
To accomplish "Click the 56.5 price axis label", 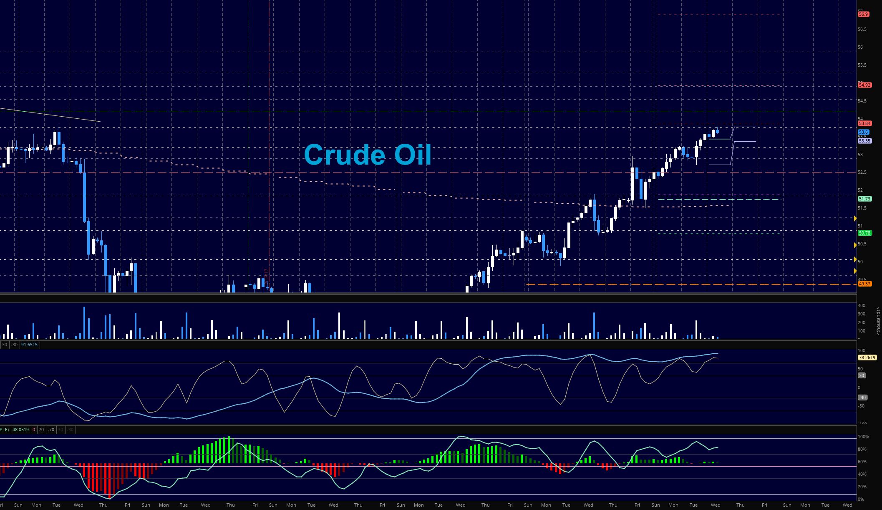I will click(862, 29).
